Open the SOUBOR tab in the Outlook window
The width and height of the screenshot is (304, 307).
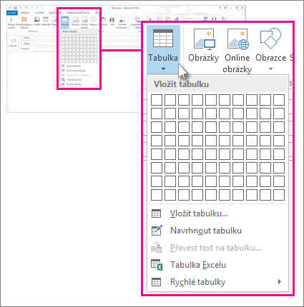[12, 13]
